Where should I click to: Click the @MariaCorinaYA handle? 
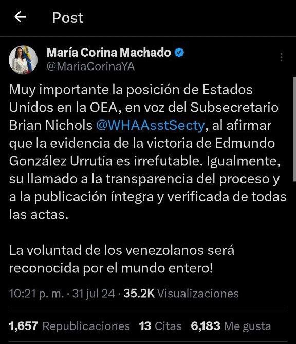click(90, 67)
